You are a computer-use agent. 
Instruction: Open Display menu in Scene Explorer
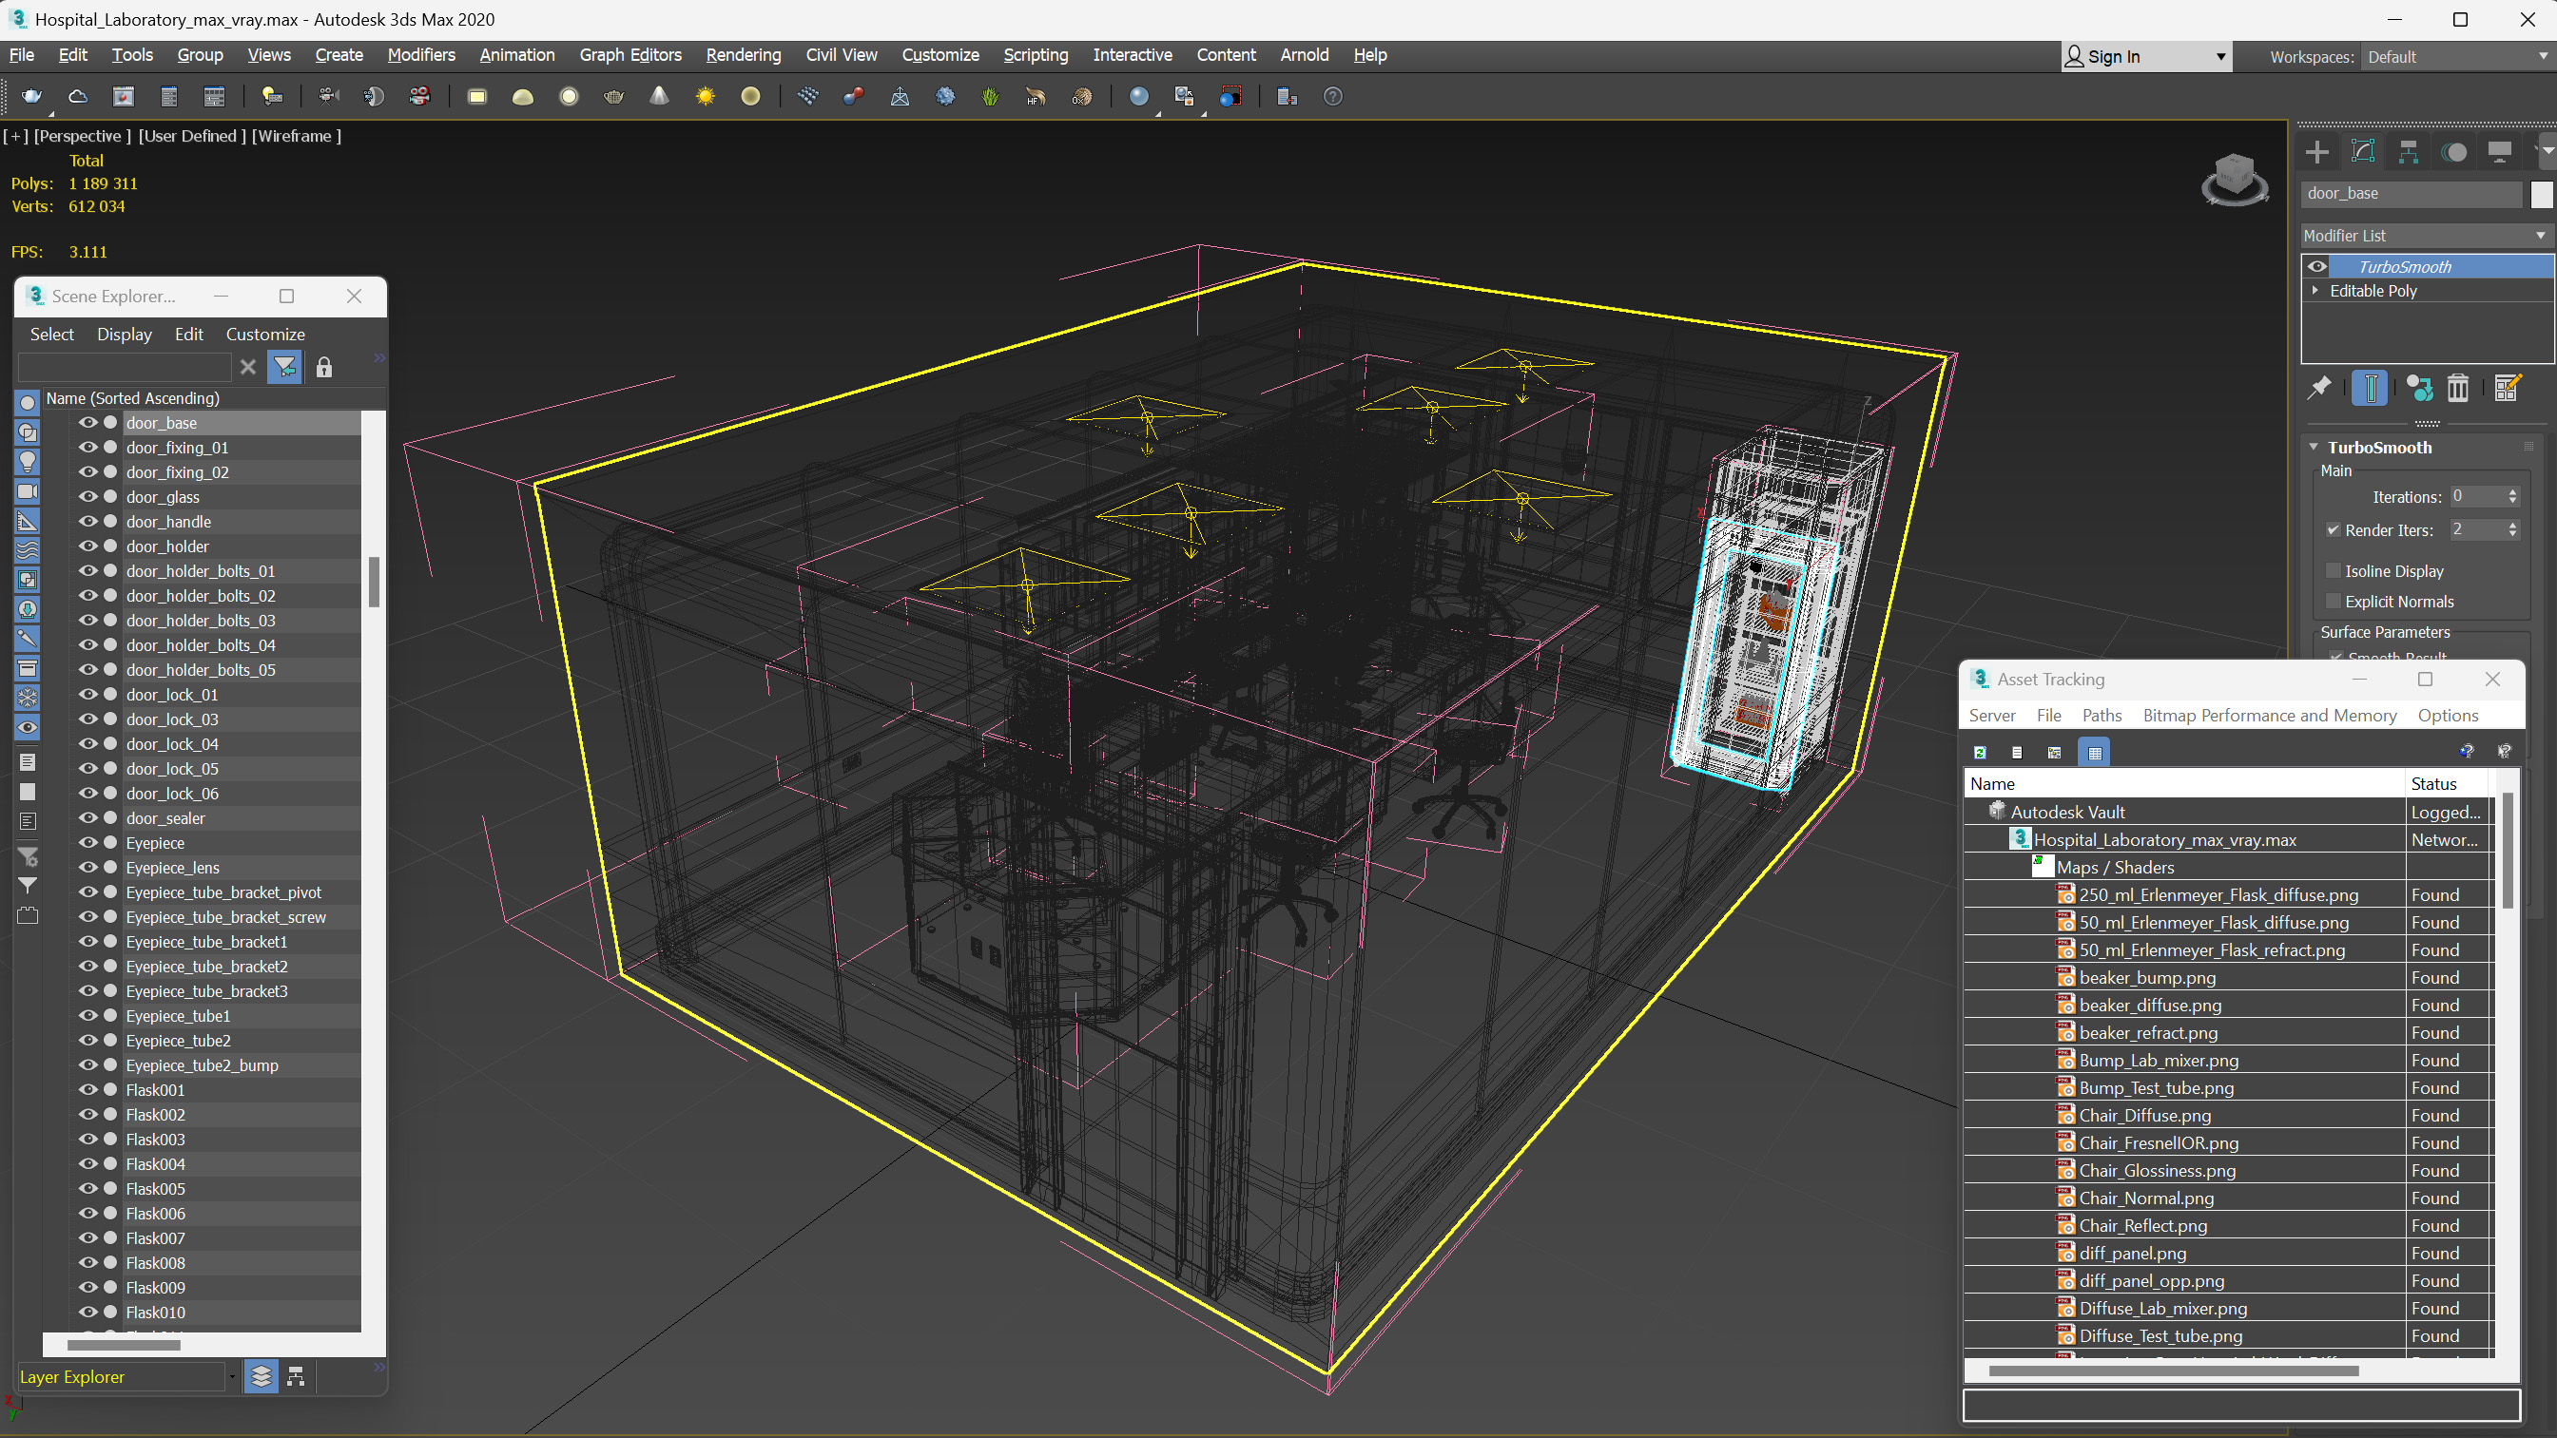[x=124, y=335]
